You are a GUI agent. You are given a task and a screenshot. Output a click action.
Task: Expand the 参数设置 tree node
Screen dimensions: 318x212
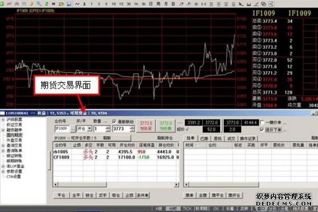3,171
